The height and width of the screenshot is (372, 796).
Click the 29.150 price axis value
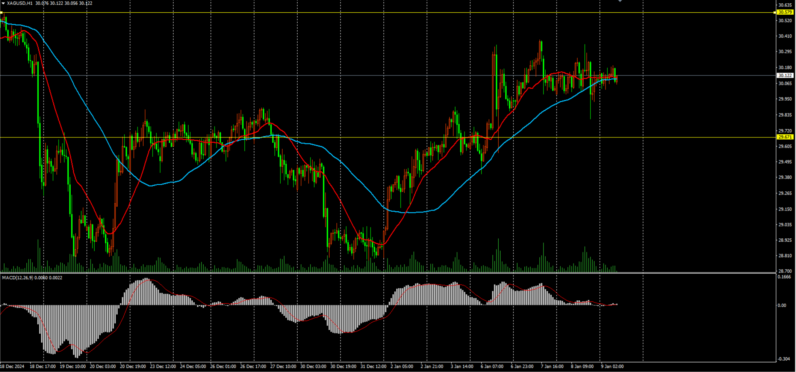pos(785,209)
